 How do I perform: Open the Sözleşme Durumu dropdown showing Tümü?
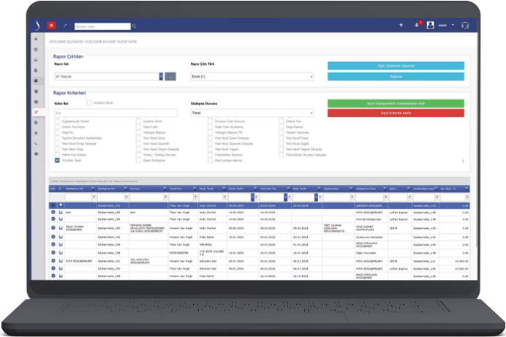tap(251, 113)
